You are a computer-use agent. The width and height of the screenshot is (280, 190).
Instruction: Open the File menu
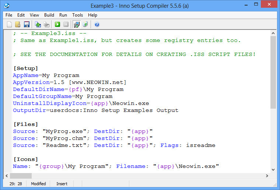(x=9, y=15)
